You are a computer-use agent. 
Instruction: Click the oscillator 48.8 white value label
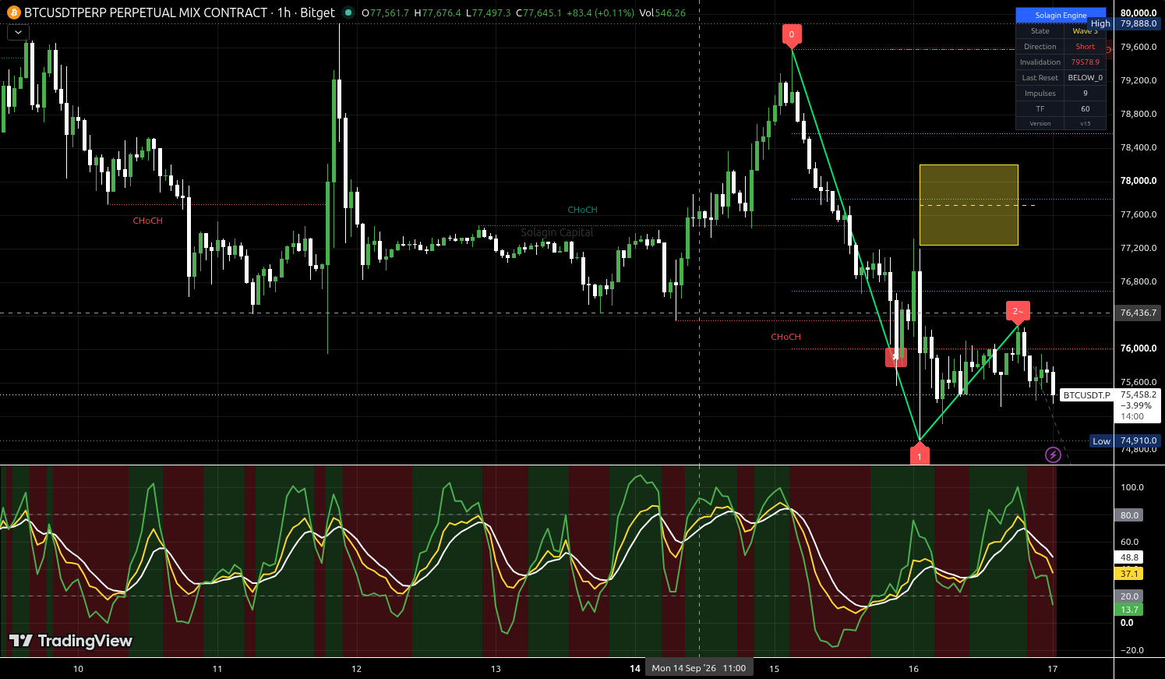[1129, 557]
